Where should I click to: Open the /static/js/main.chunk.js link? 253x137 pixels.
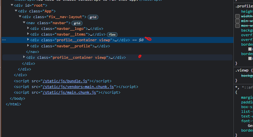(69, 92)
